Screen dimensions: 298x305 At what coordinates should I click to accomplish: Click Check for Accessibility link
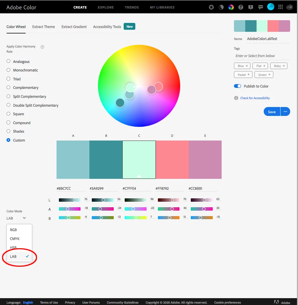[x=255, y=98]
